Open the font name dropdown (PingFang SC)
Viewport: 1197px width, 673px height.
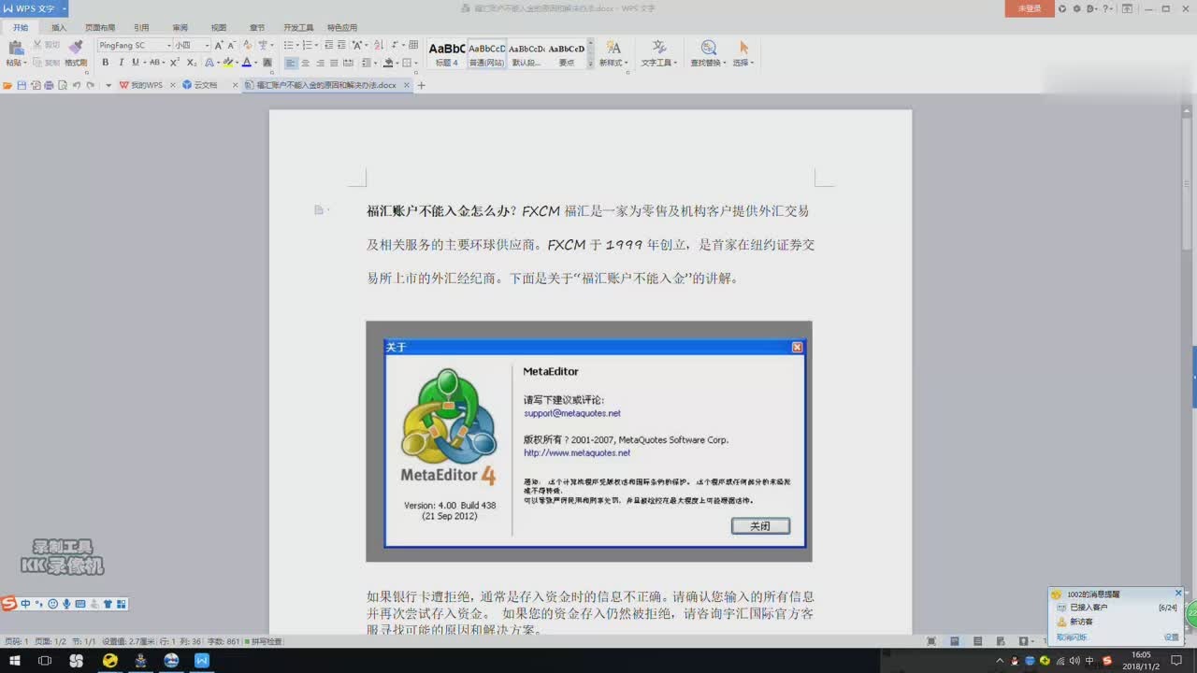[169, 45]
